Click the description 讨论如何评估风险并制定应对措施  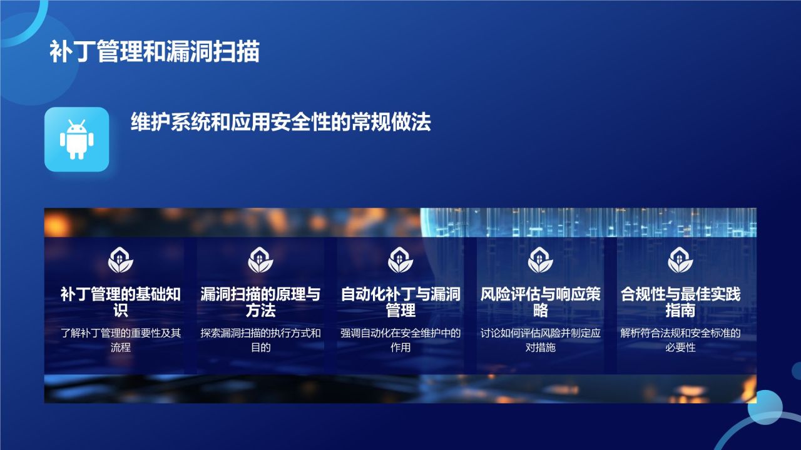541,340
